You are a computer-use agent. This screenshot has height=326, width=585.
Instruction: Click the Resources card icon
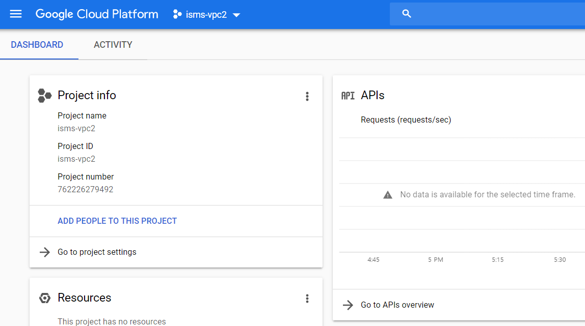click(x=45, y=298)
